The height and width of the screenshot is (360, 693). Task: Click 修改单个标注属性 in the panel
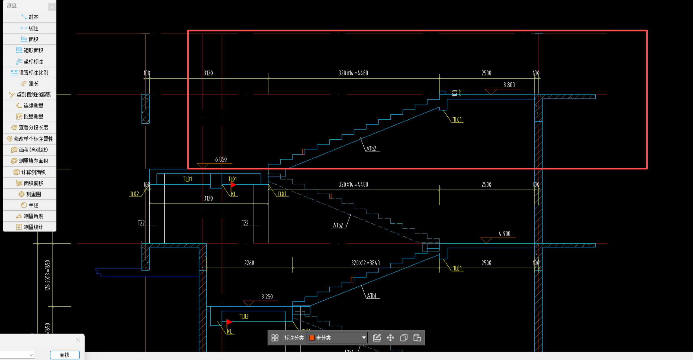tap(30, 139)
